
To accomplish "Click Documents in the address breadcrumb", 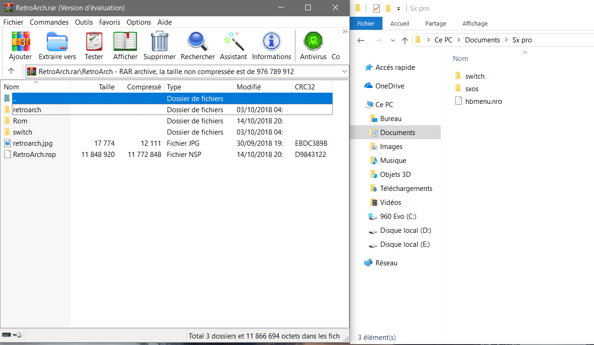I will (482, 40).
